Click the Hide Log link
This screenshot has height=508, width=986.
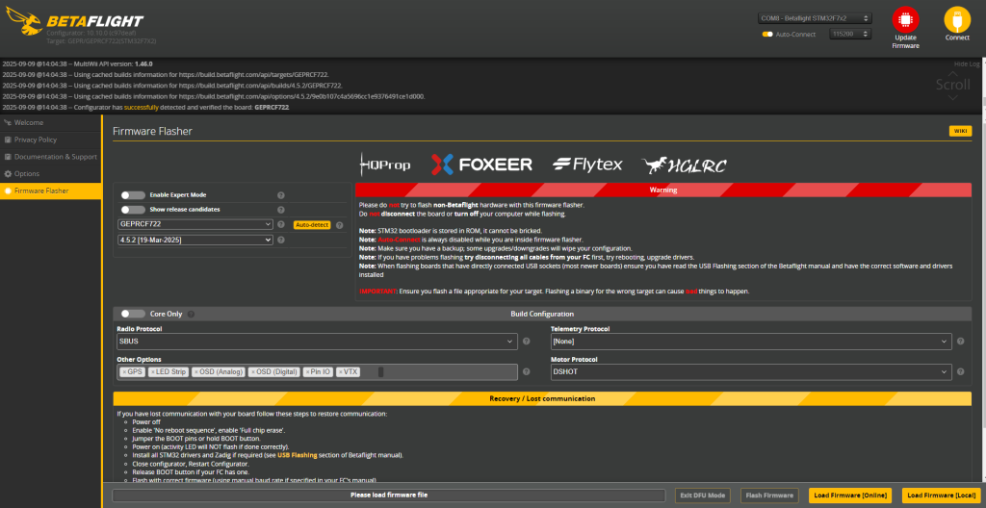pos(967,64)
